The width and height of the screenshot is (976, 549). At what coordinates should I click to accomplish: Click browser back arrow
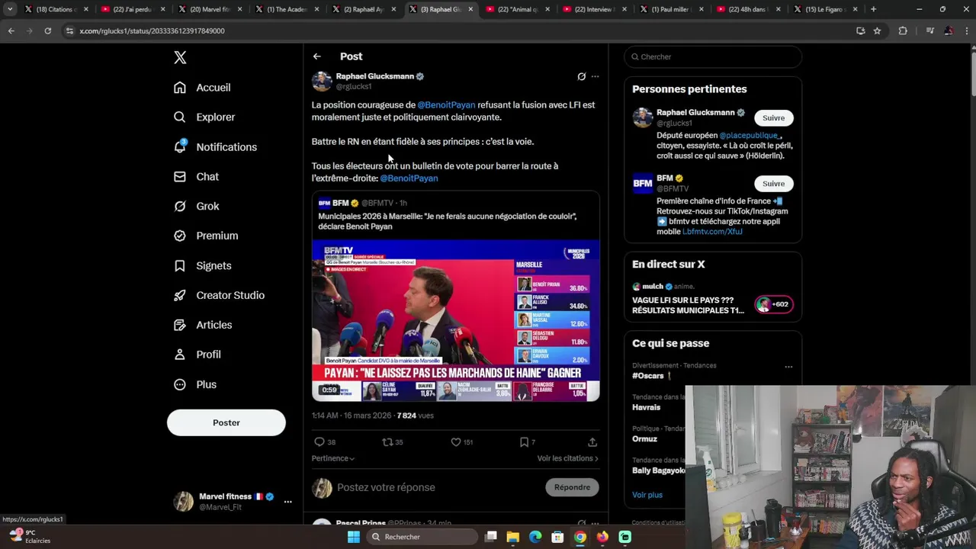[x=11, y=31]
